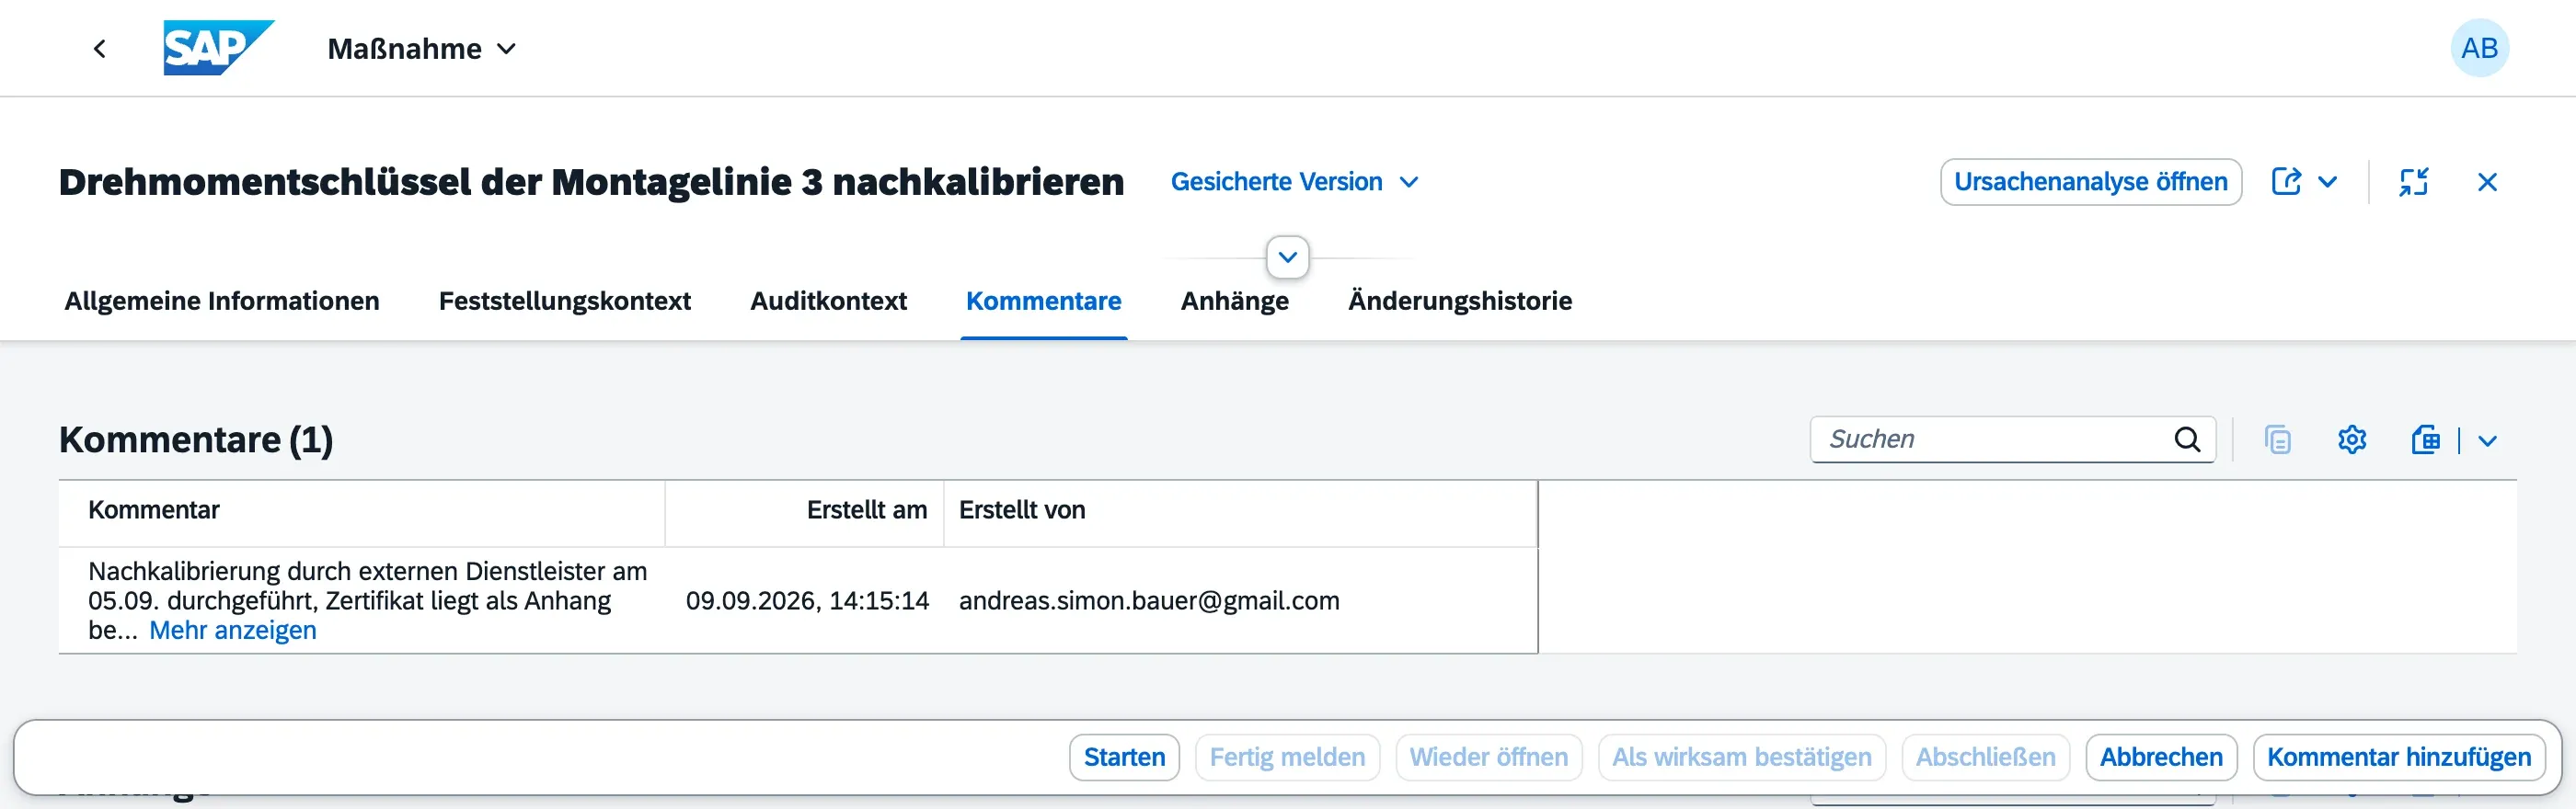2576x809 pixels.
Task: Click the share icon in the header
Action: tap(2286, 182)
